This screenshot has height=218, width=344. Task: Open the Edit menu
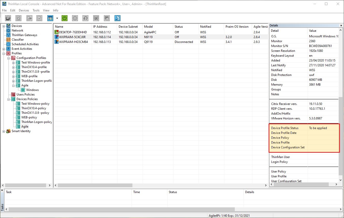point(13,10)
